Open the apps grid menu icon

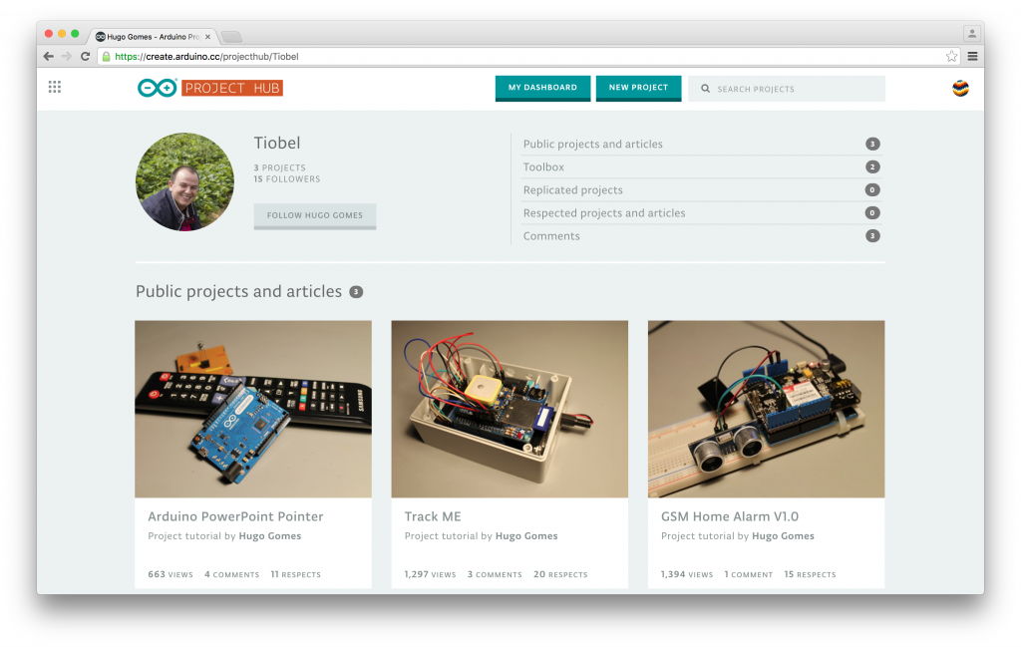pyautogui.click(x=55, y=87)
